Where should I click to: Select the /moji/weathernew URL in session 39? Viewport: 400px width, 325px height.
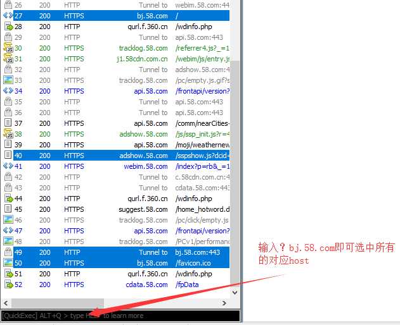(x=202, y=145)
